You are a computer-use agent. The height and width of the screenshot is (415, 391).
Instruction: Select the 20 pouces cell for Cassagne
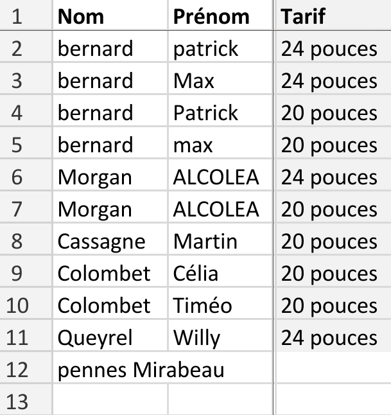[333, 242]
